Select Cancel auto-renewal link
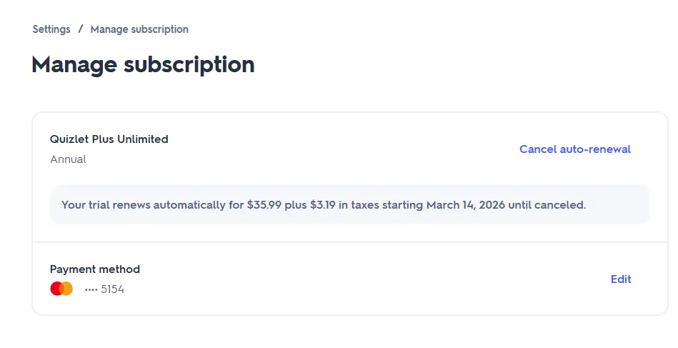Viewport: 678px width, 348px height. (x=575, y=149)
